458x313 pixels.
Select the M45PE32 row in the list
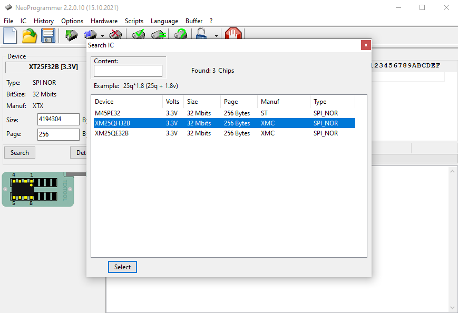click(225, 113)
